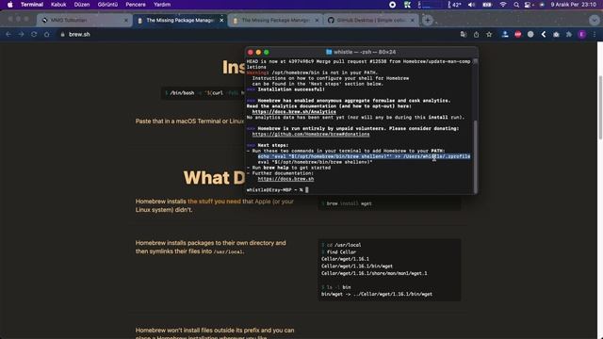This screenshot has width=603, height=339.
Task: Open the browser home page icon
Action: (x=46, y=34)
